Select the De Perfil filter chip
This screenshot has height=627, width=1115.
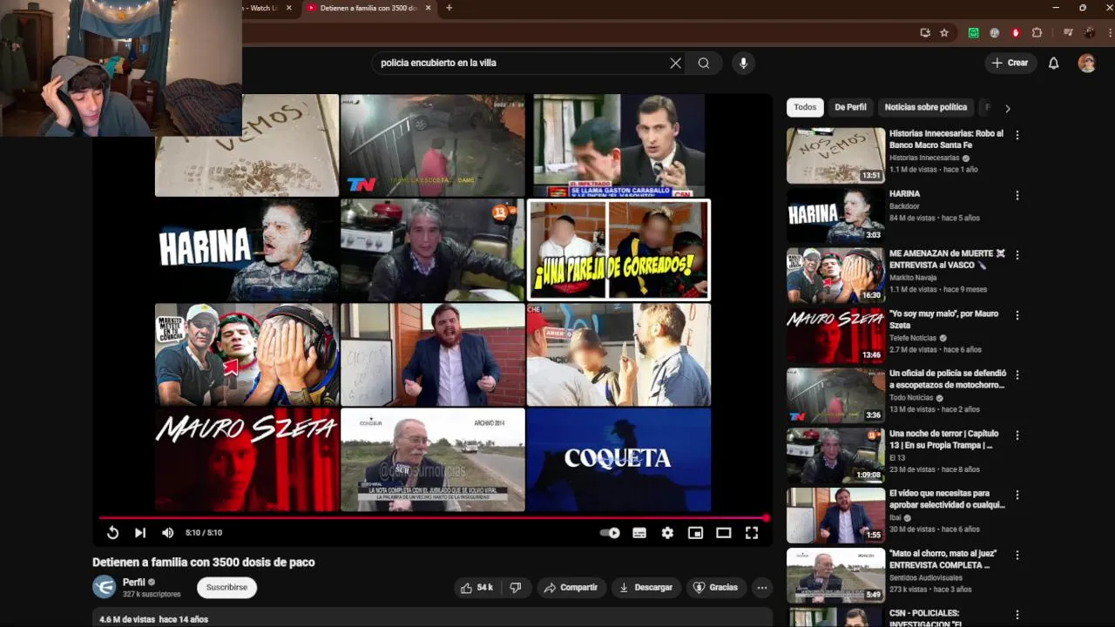click(x=850, y=107)
